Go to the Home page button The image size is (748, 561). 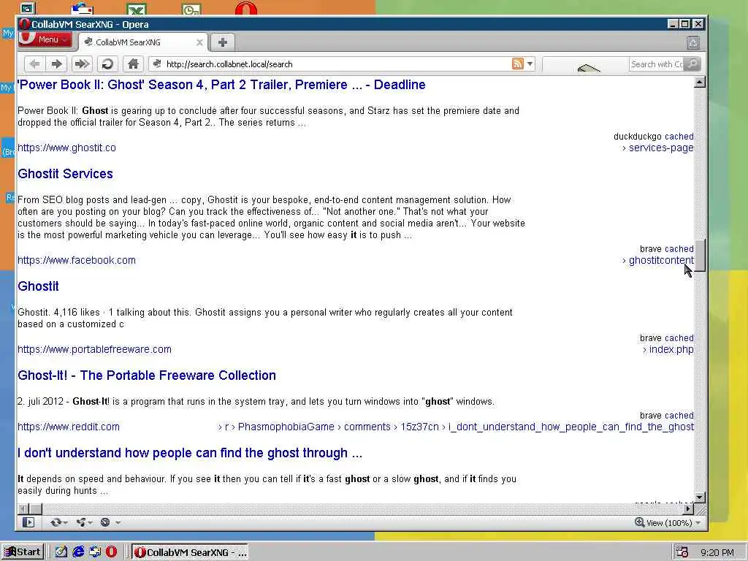[x=133, y=64]
